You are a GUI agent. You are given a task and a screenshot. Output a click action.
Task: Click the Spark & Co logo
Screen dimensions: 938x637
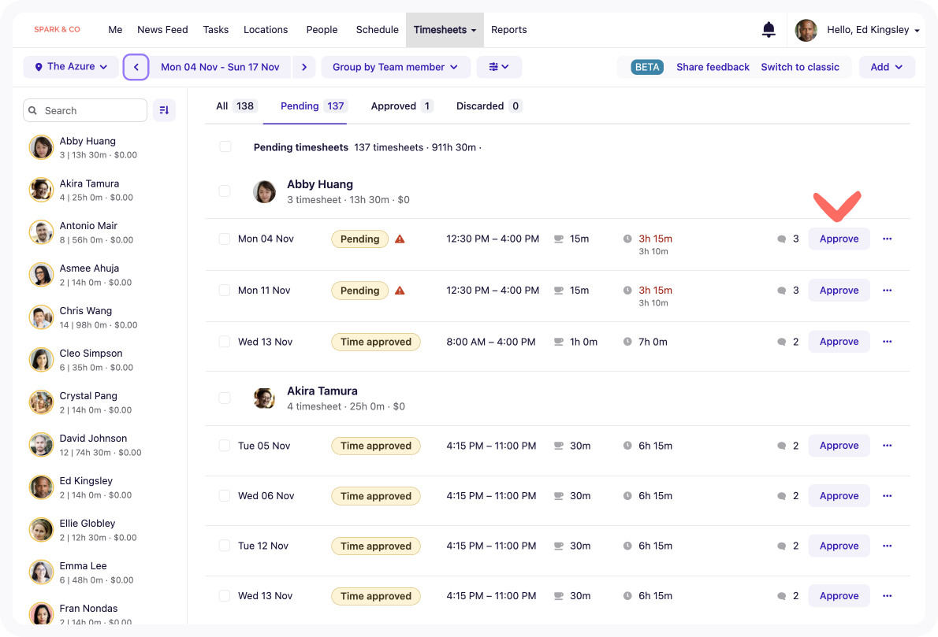point(57,29)
